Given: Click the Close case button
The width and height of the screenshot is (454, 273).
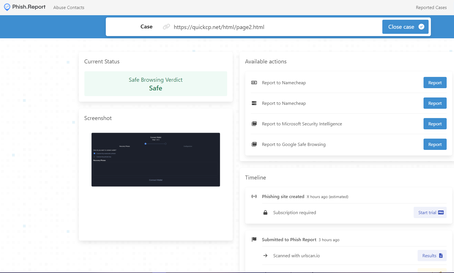Looking at the screenshot, I should (405, 27).
